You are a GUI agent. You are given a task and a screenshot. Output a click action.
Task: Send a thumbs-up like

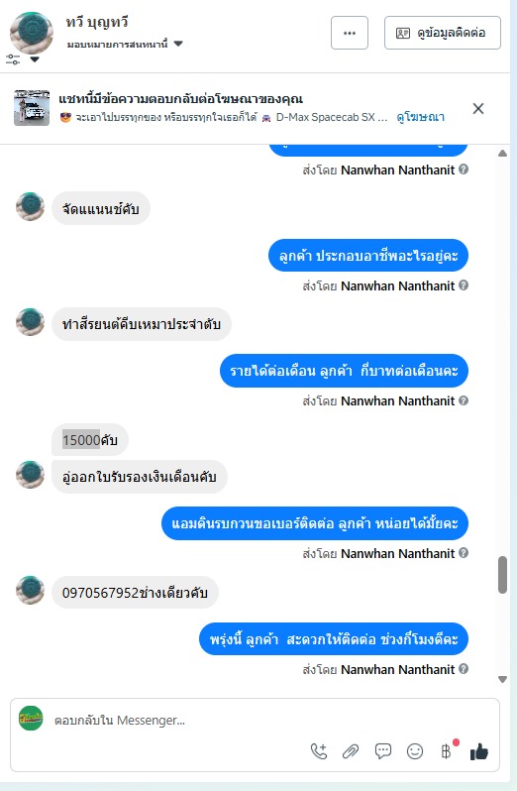pos(479,751)
